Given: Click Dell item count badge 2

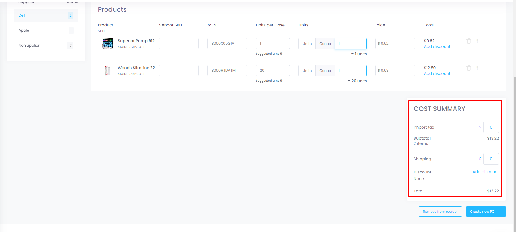Looking at the screenshot, I should (x=71, y=15).
